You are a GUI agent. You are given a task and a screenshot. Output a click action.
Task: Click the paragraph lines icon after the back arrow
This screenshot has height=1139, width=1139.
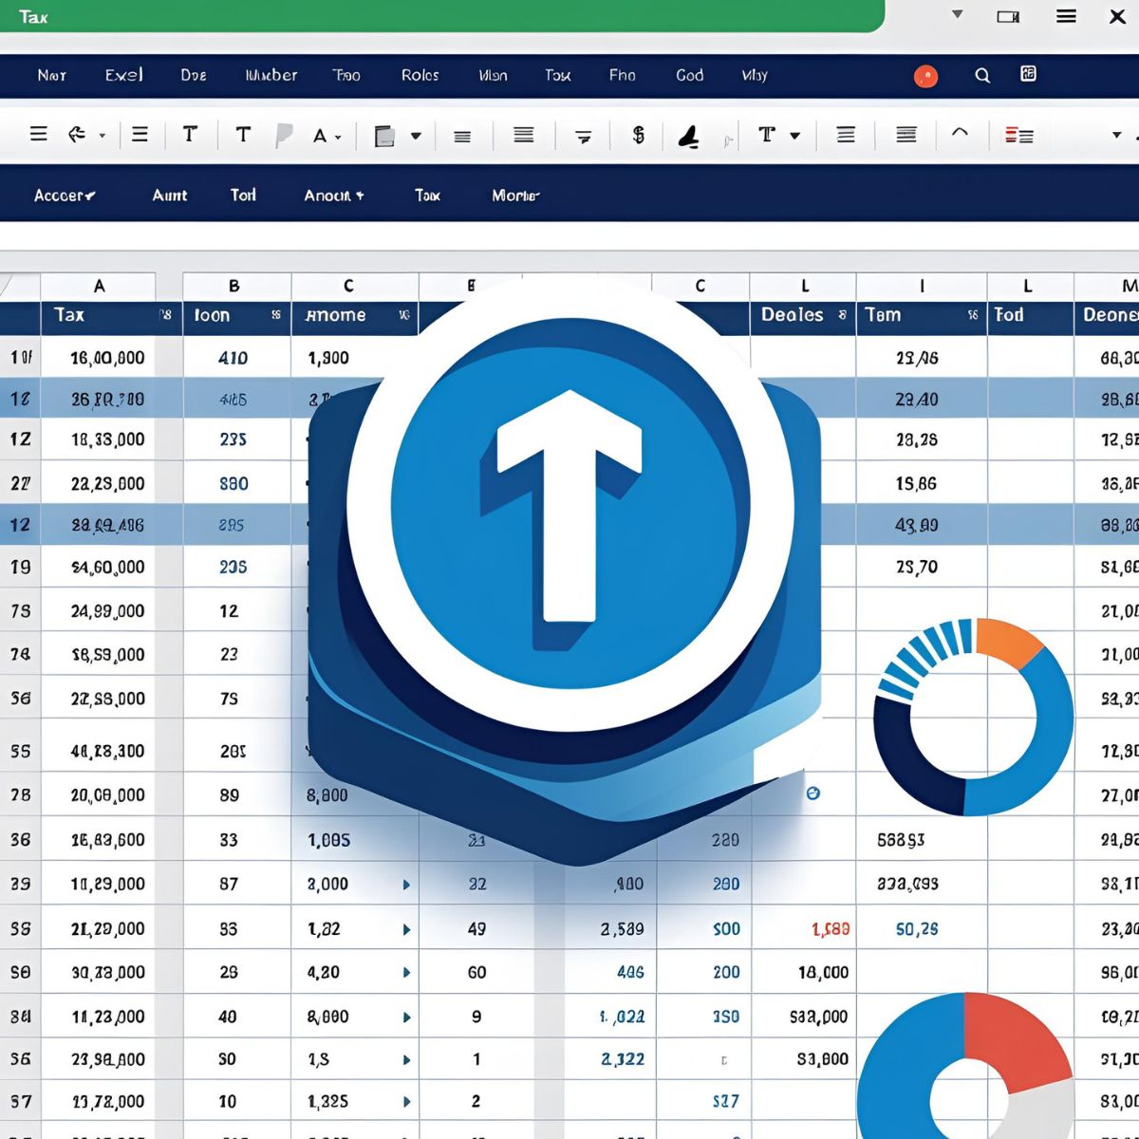click(x=140, y=135)
